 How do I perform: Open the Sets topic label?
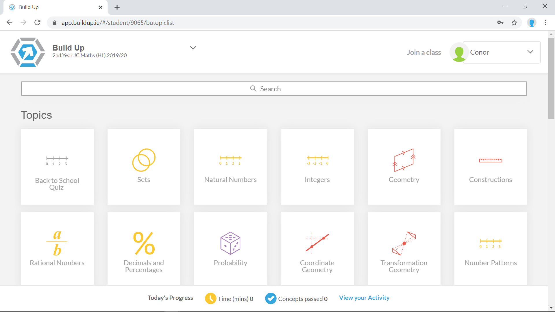[x=144, y=180]
